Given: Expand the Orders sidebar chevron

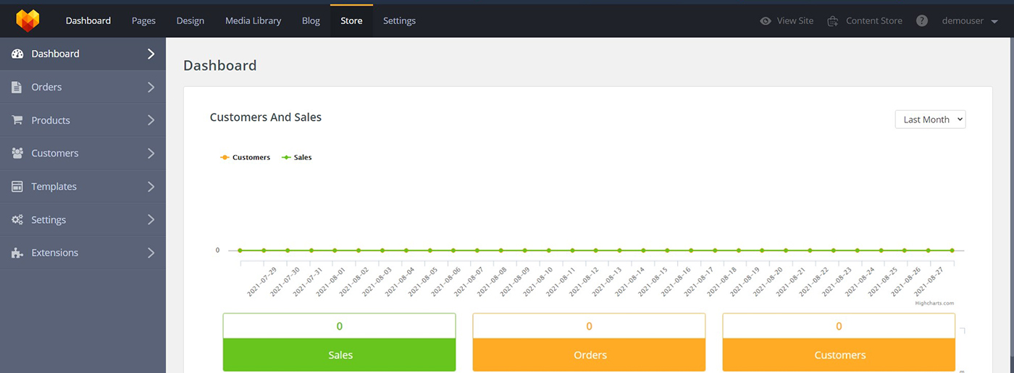Looking at the screenshot, I should coord(151,87).
